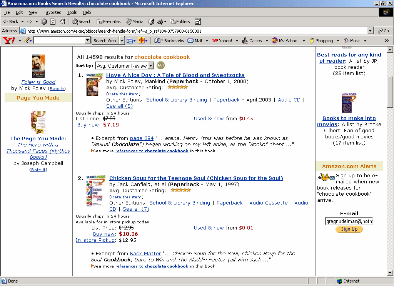This screenshot has height=286, width=394.
Task: Expand the Sort by dropdown
Action: [x=150, y=66]
